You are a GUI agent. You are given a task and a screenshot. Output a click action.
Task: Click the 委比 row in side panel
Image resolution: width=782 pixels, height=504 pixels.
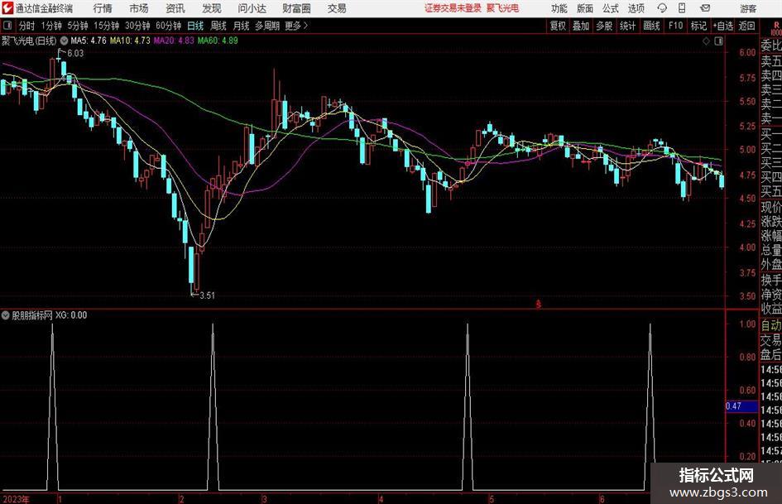771,46
